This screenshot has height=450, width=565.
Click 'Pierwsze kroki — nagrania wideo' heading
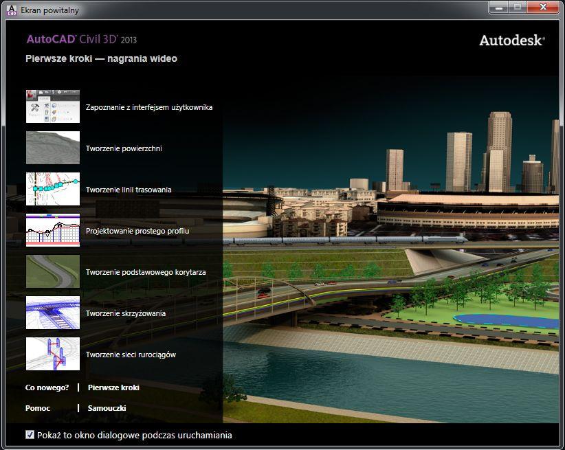click(102, 58)
